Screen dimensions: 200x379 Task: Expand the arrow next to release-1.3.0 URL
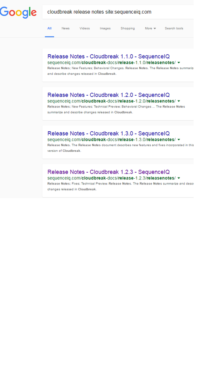(179, 140)
